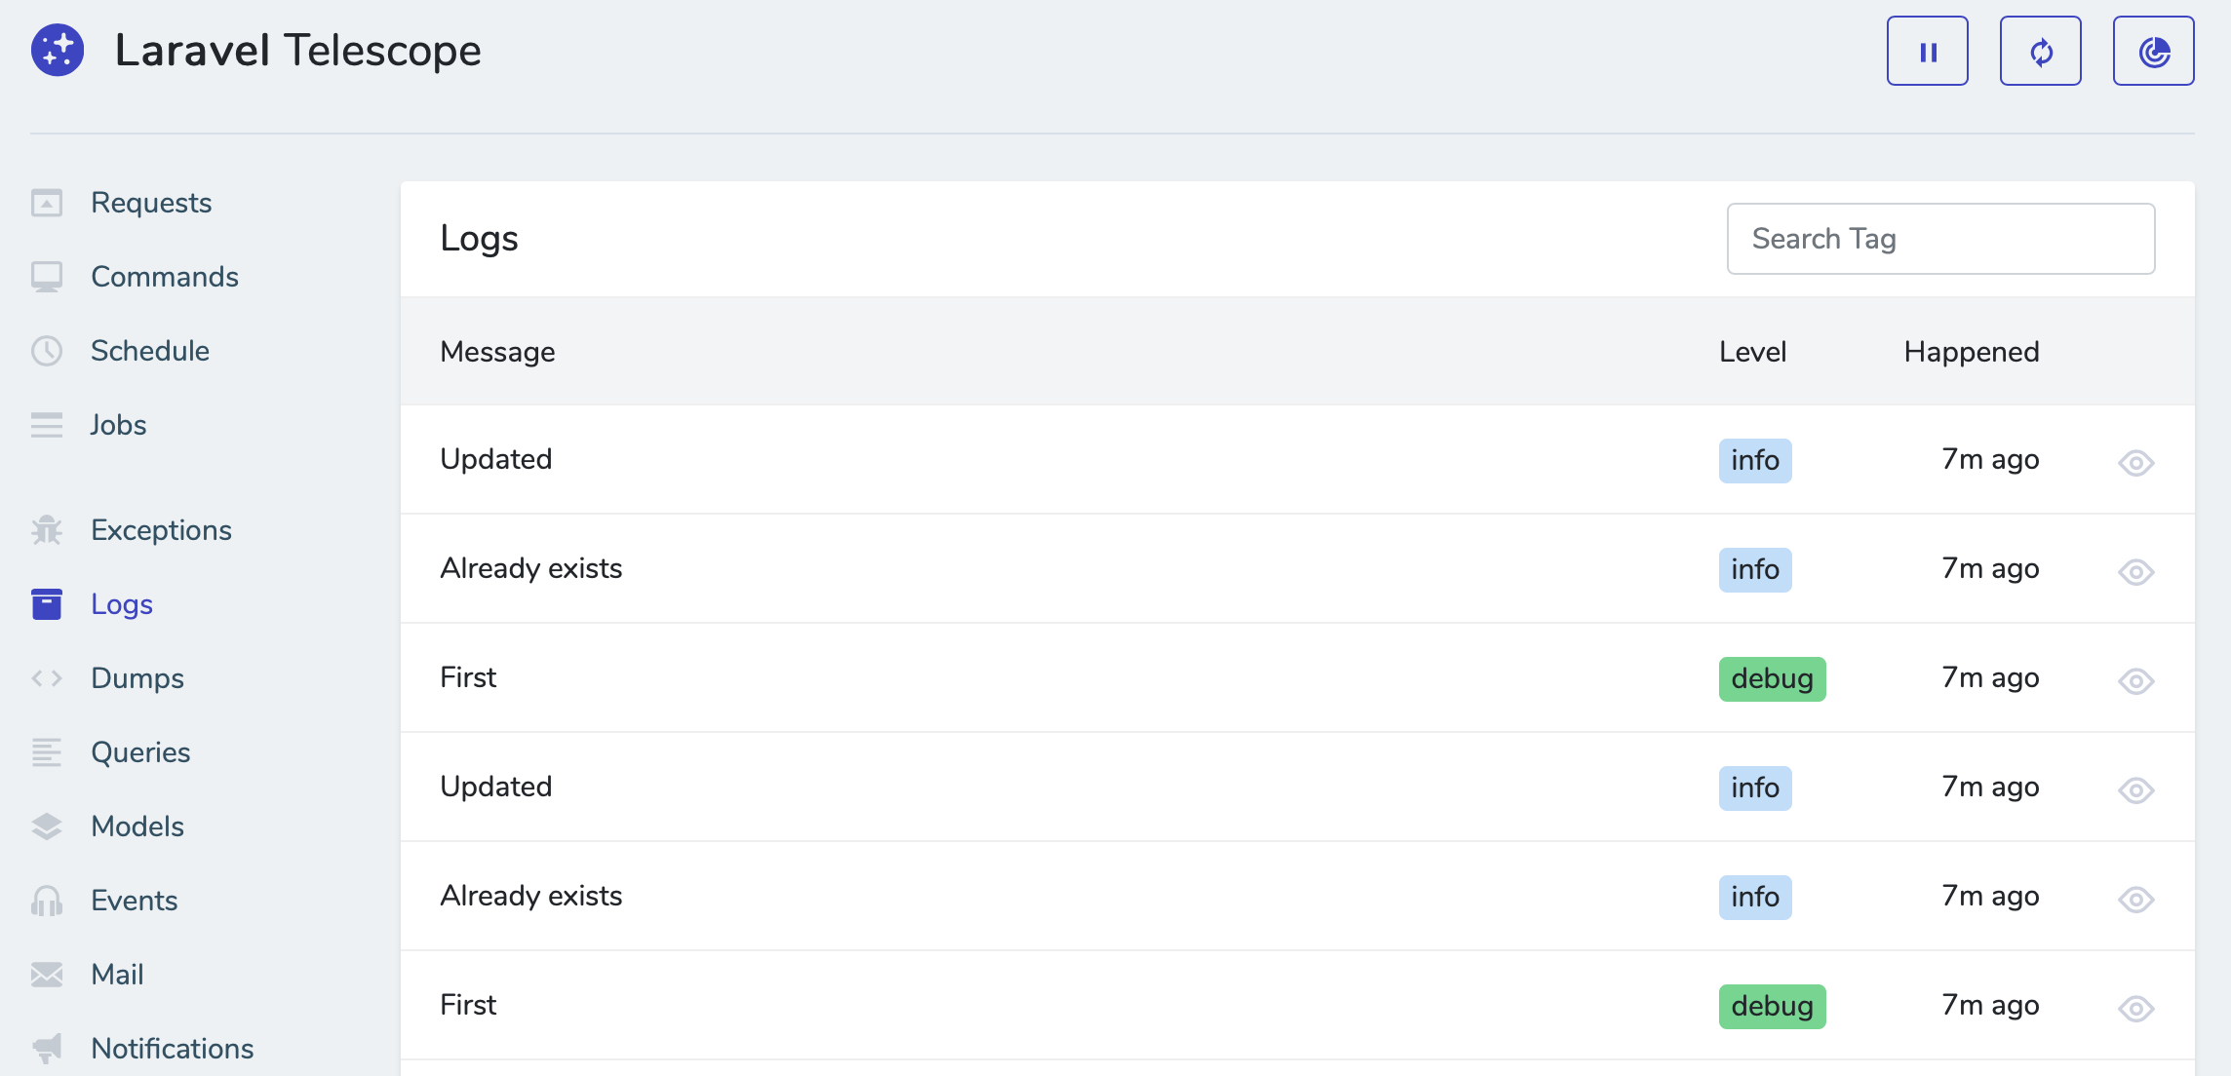Click the Laravel Telescope logo
This screenshot has width=2231, height=1076.
[x=57, y=50]
